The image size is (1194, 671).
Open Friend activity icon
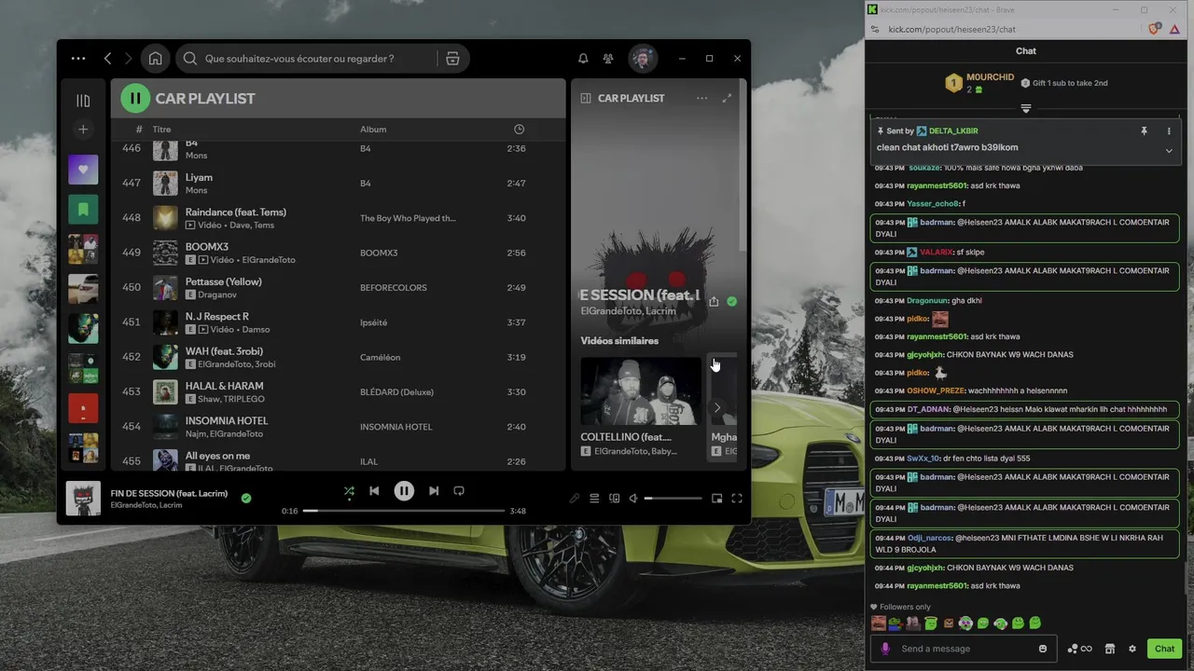[608, 59]
